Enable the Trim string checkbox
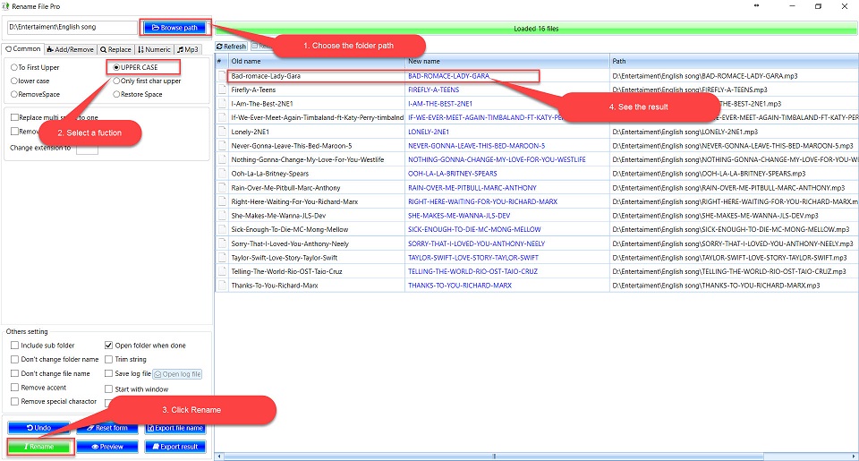The image size is (859, 461). point(108,360)
